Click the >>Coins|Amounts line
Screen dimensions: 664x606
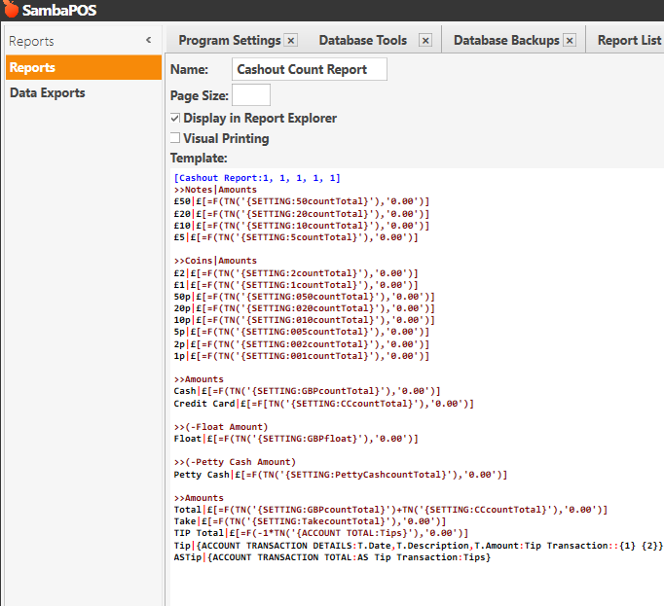click(x=215, y=261)
